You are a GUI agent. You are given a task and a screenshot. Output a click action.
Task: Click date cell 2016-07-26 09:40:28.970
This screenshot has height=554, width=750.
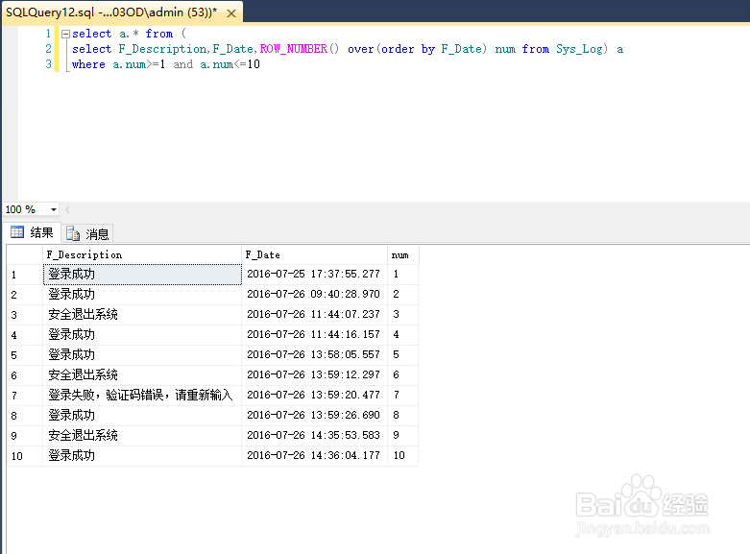[314, 294]
